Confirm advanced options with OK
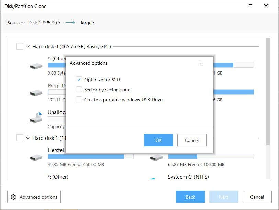279x210 pixels. 158,140
